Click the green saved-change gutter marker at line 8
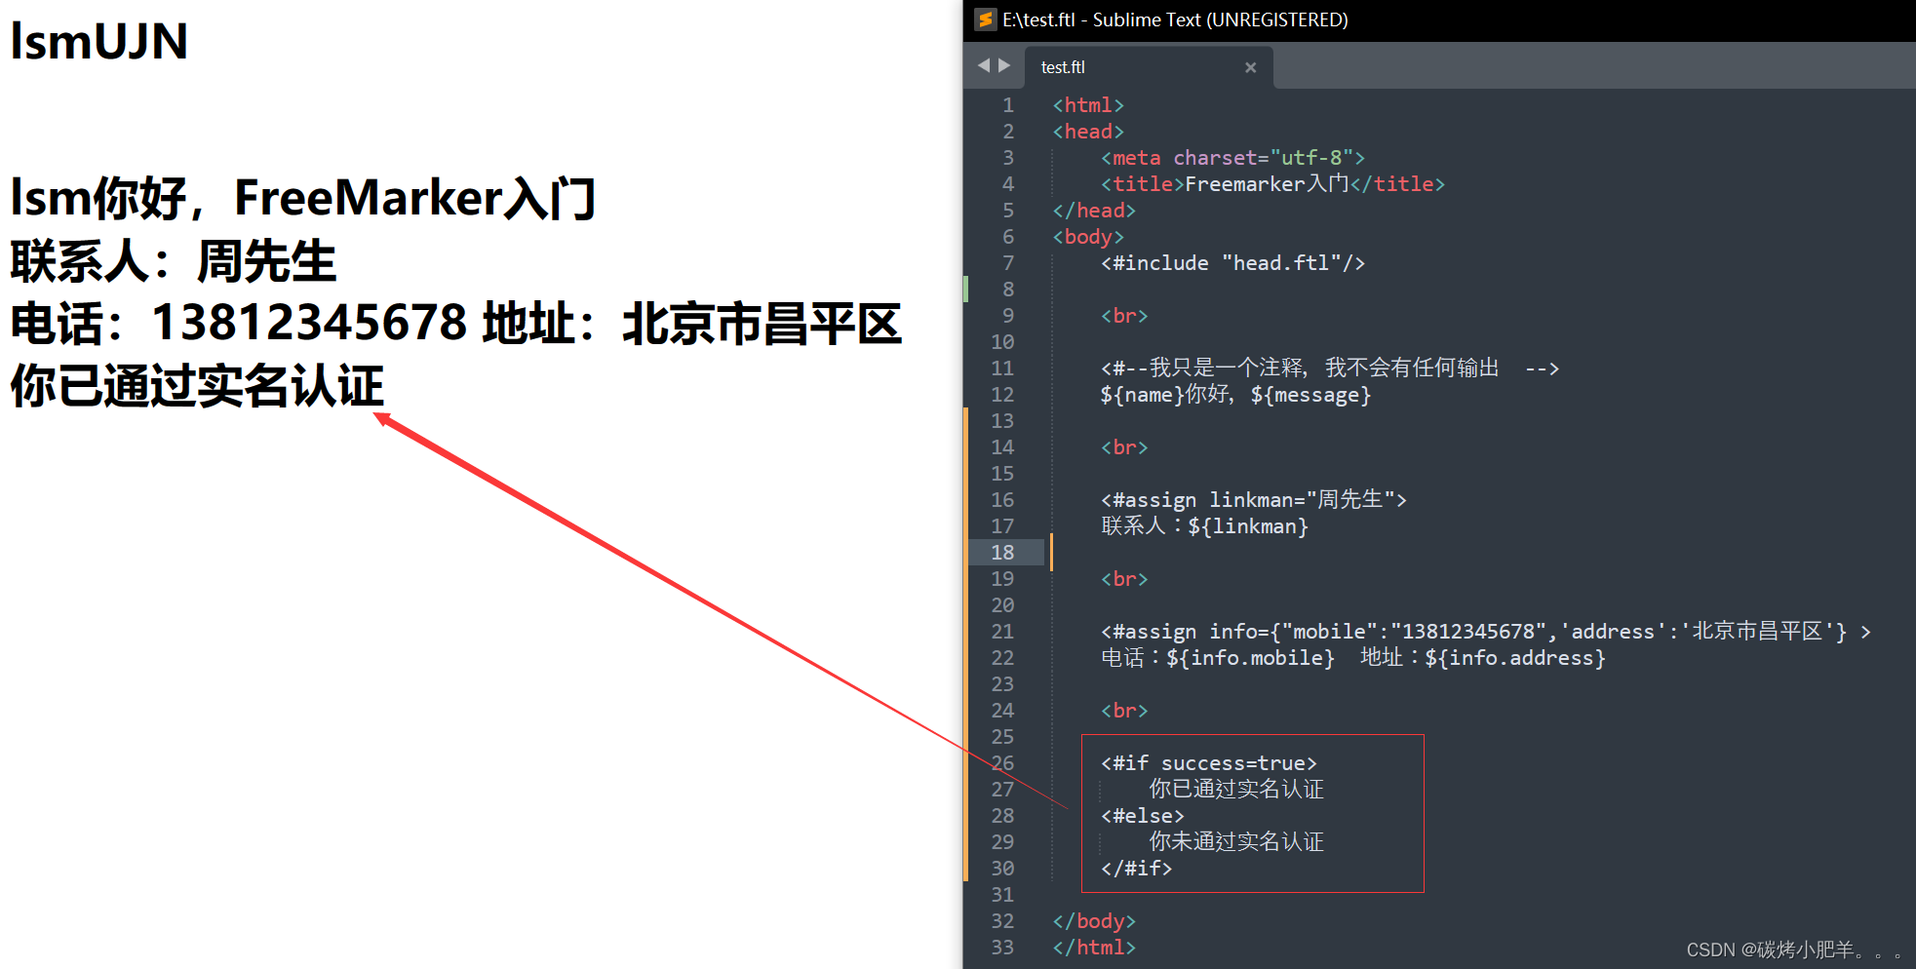The image size is (1916, 969). (966, 289)
